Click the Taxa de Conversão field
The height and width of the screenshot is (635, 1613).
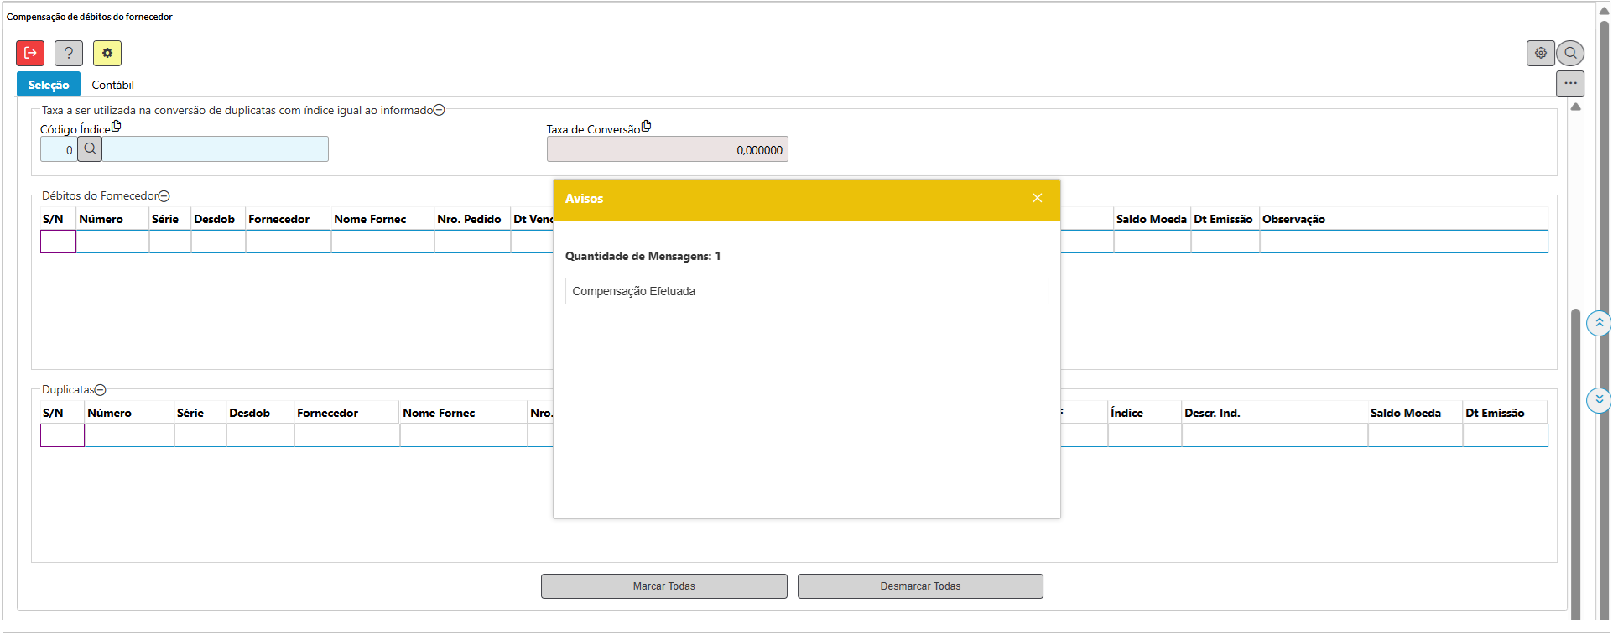click(x=667, y=149)
